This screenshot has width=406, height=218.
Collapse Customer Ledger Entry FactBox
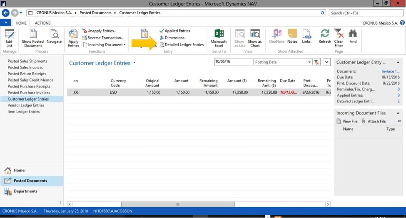(398, 63)
